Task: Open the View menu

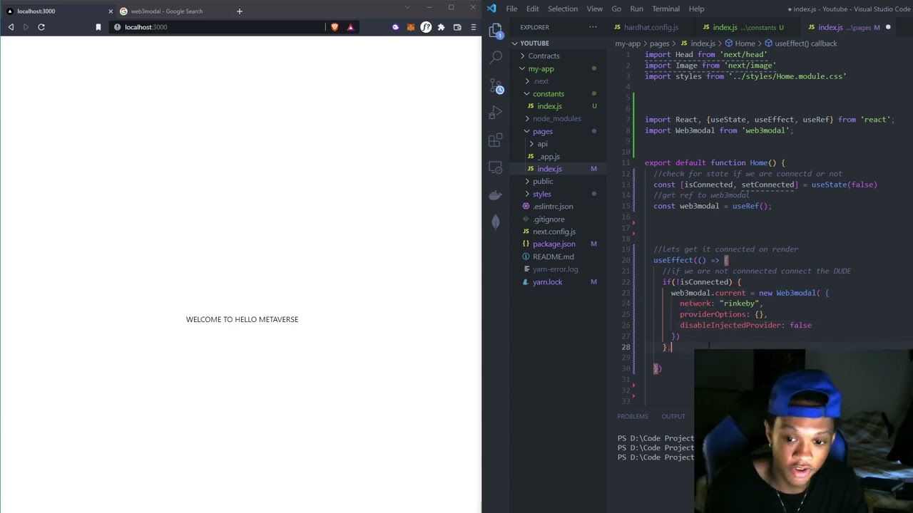Action: [594, 9]
